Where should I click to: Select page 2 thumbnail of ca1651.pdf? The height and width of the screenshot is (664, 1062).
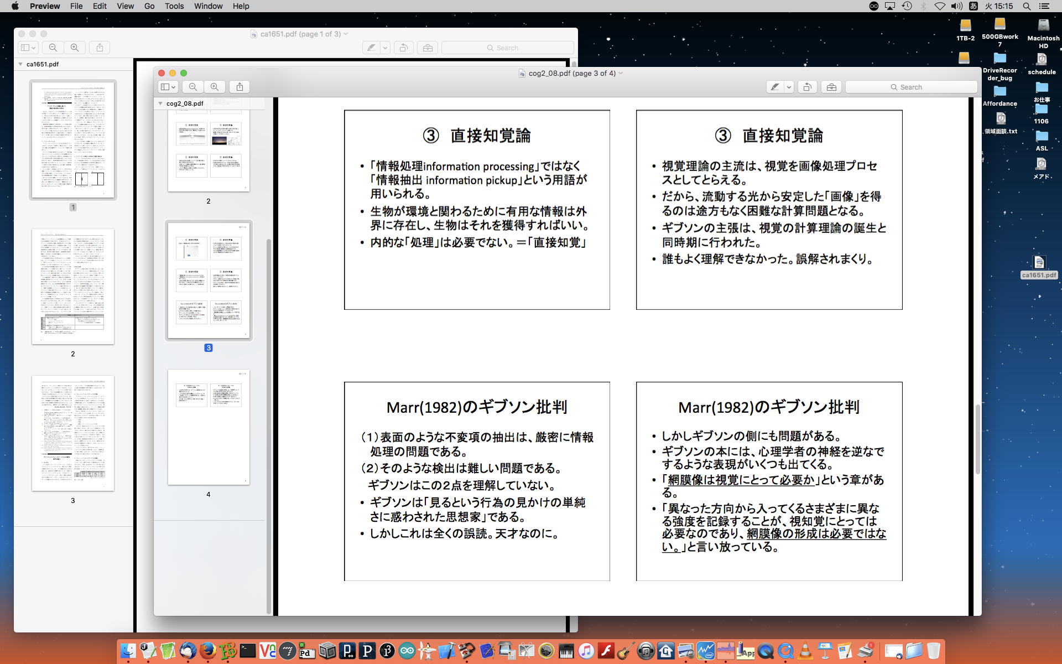73,287
